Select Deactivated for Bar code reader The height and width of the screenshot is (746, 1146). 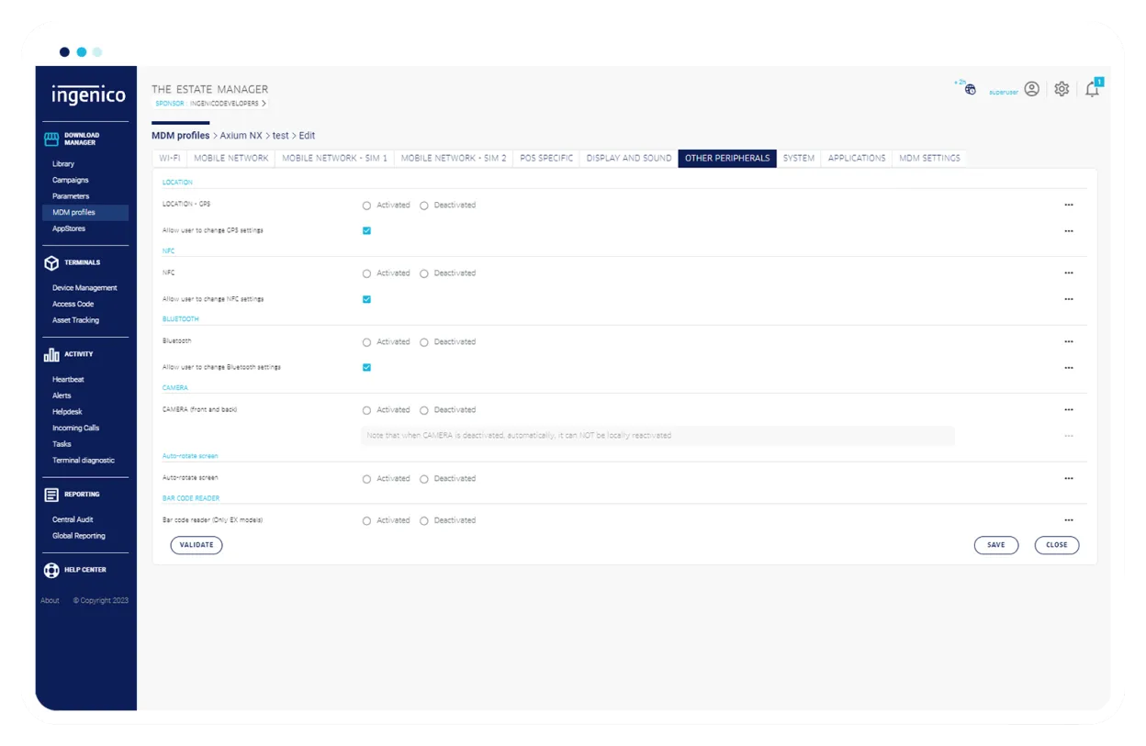pyautogui.click(x=424, y=521)
